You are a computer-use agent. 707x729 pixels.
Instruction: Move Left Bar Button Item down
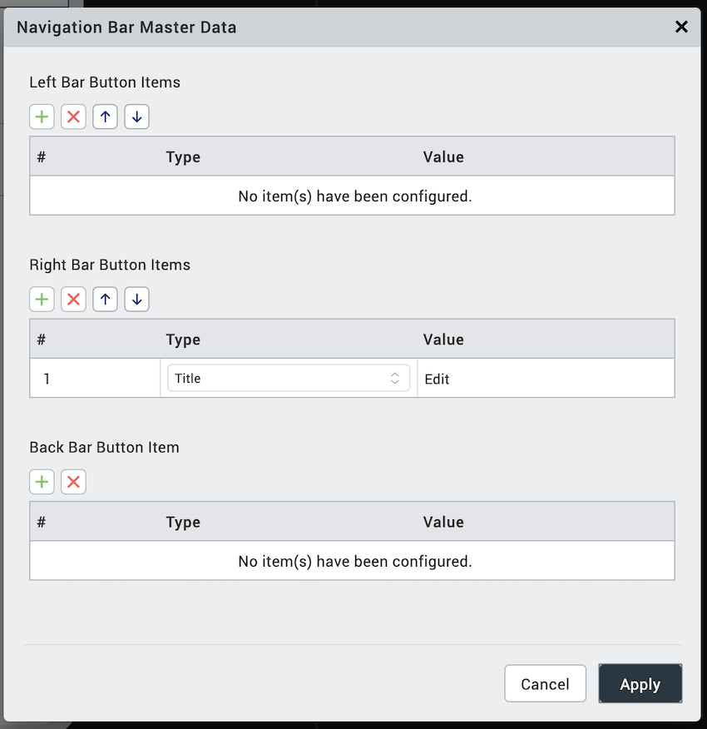136,117
